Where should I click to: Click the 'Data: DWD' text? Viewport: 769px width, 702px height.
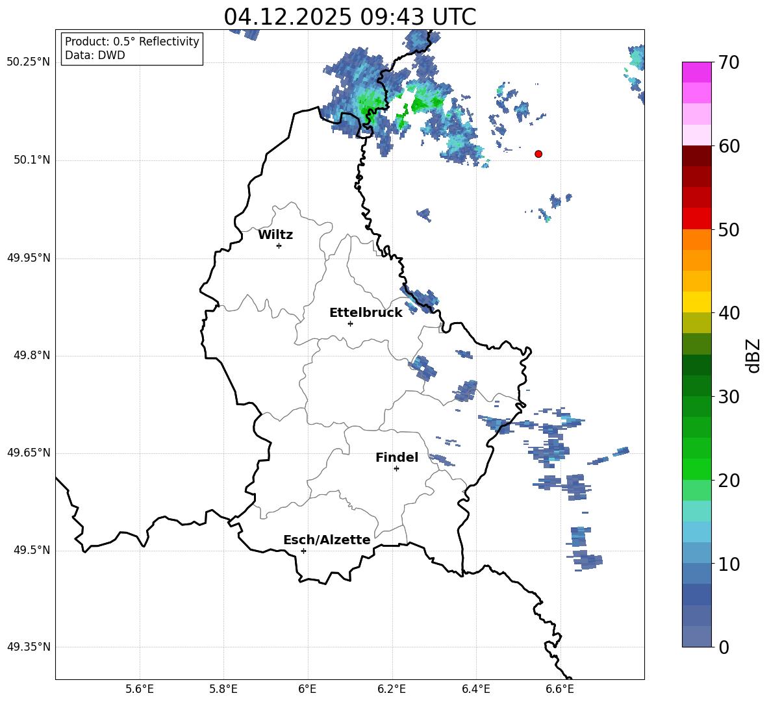click(95, 55)
